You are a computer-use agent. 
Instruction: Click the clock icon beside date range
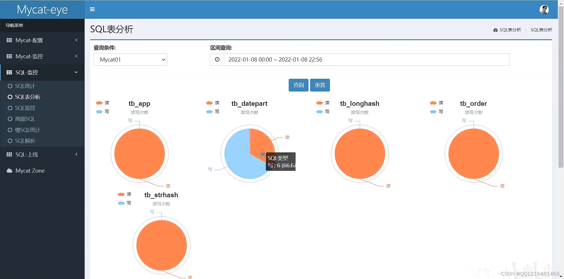click(217, 59)
